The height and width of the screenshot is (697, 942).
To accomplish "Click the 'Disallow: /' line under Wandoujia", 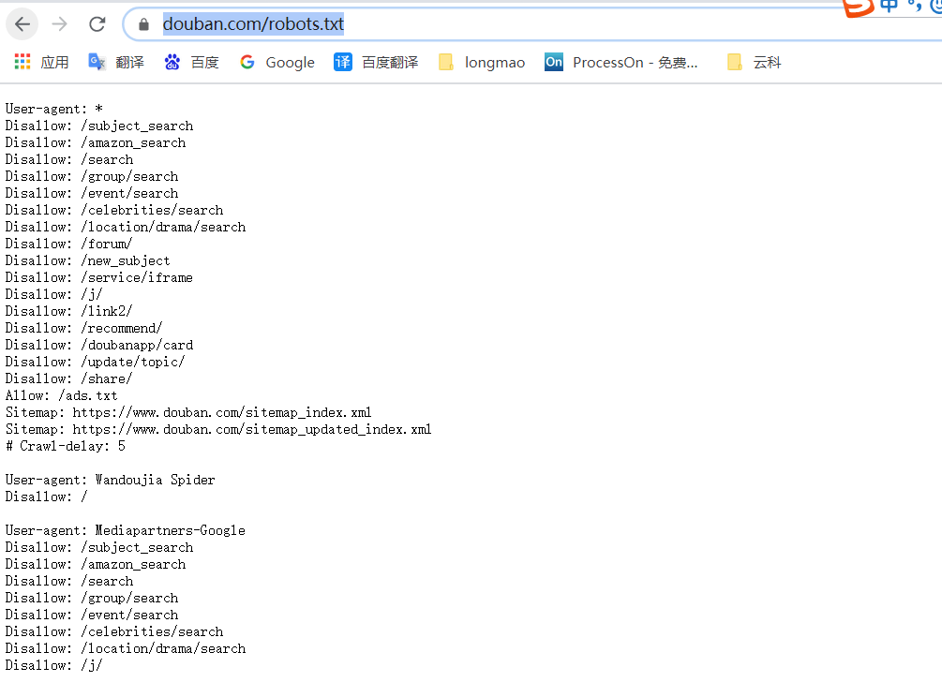I will tap(46, 497).
